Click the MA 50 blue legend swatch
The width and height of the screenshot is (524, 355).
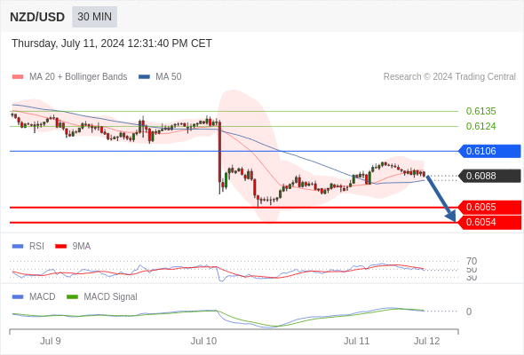pos(144,77)
